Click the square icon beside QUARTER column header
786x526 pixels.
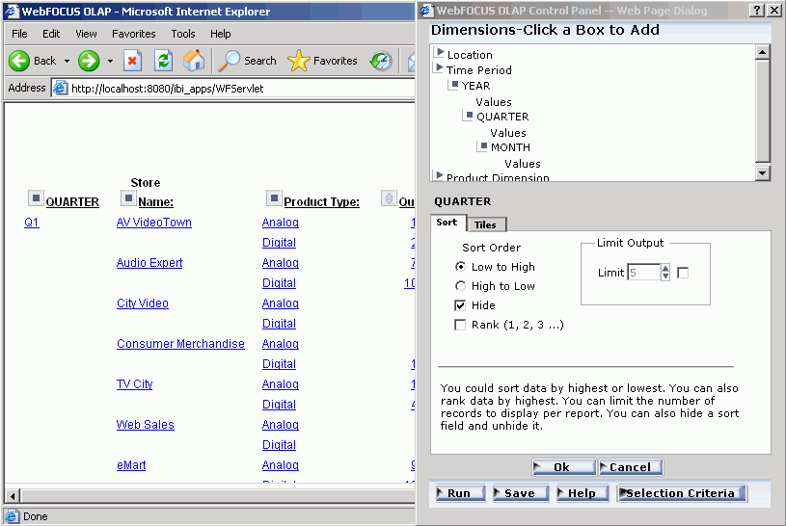coord(36,198)
